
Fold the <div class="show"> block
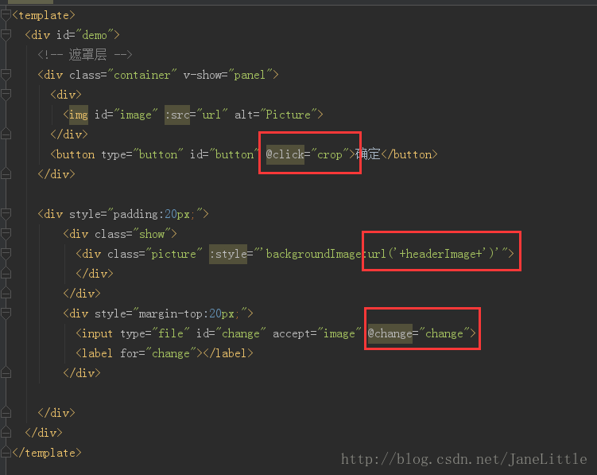coord(6,234)
